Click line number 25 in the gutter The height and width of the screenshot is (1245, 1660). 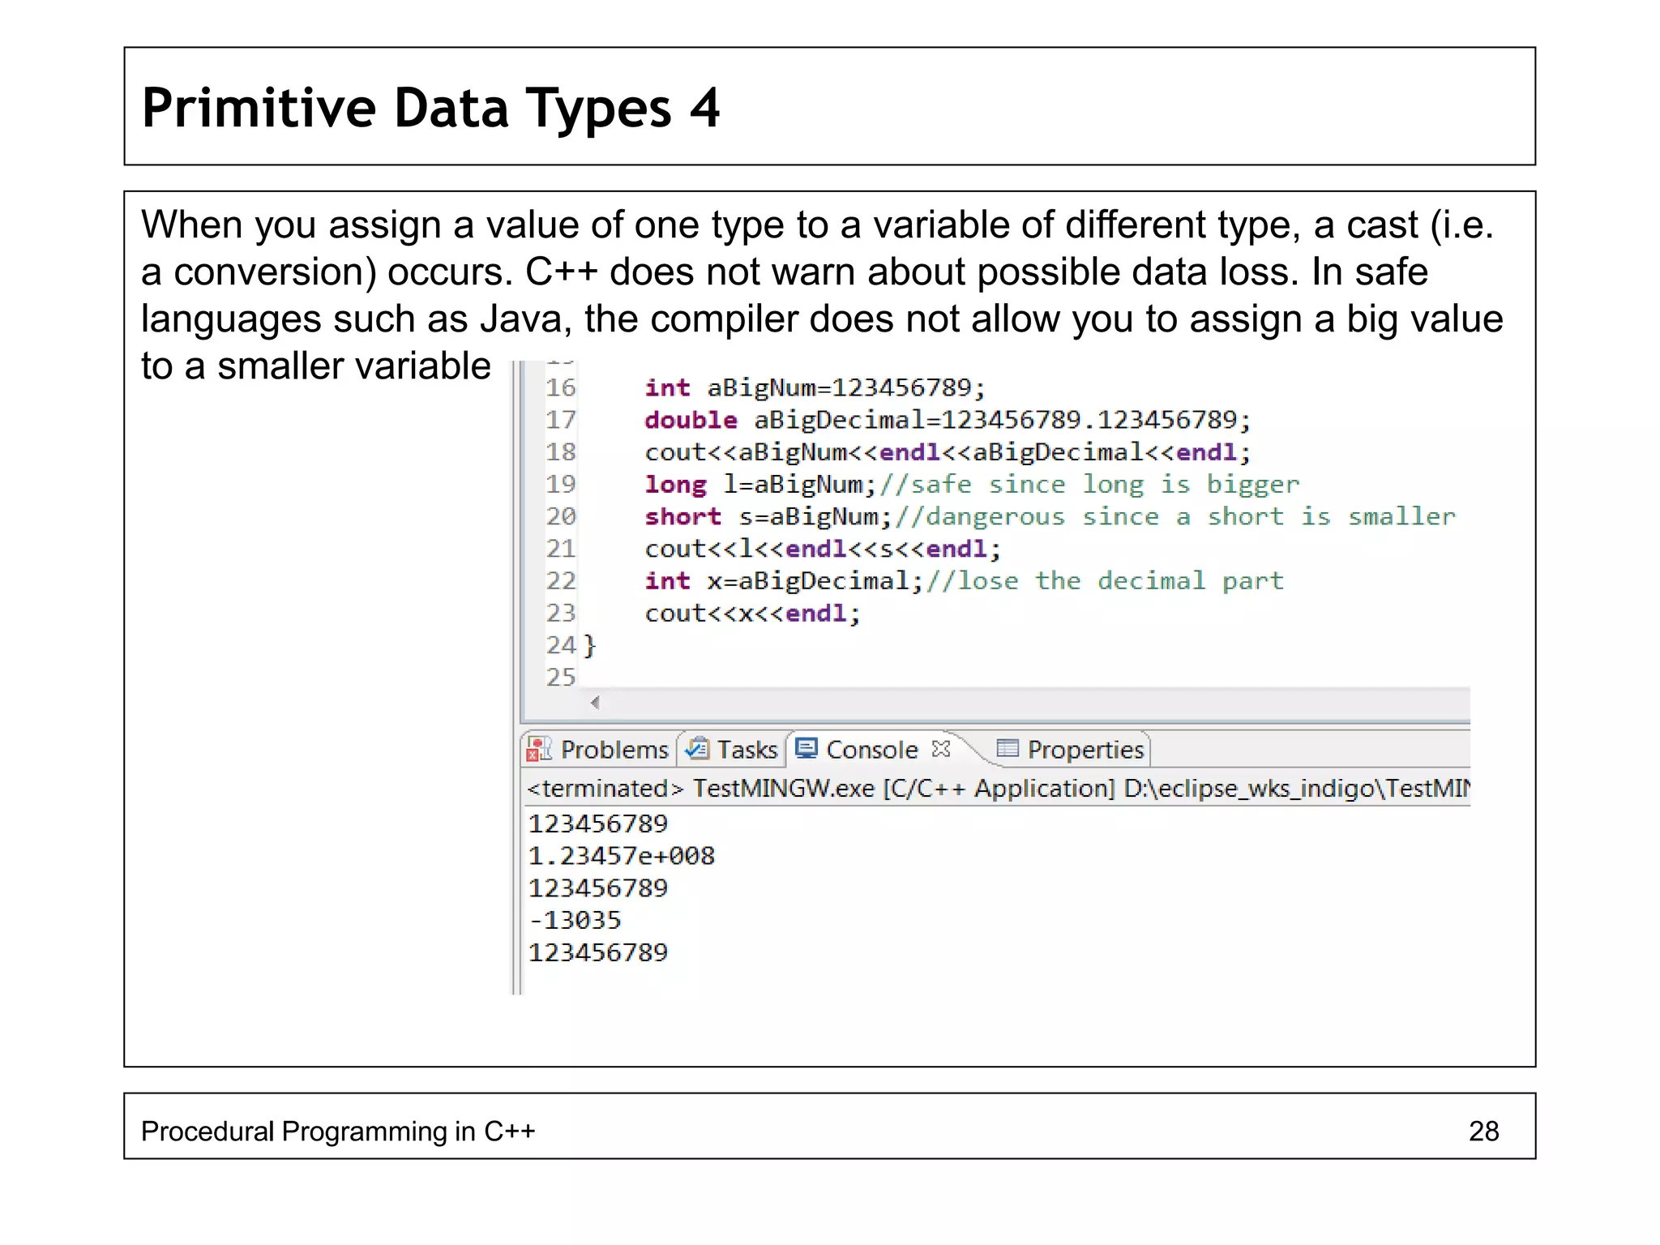560,677
